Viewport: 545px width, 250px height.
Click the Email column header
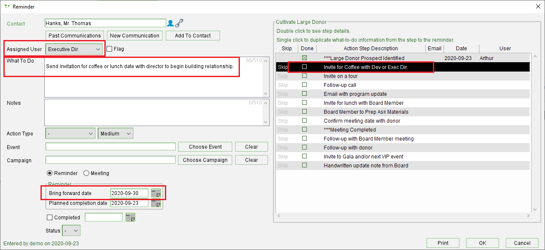(435, 49)
